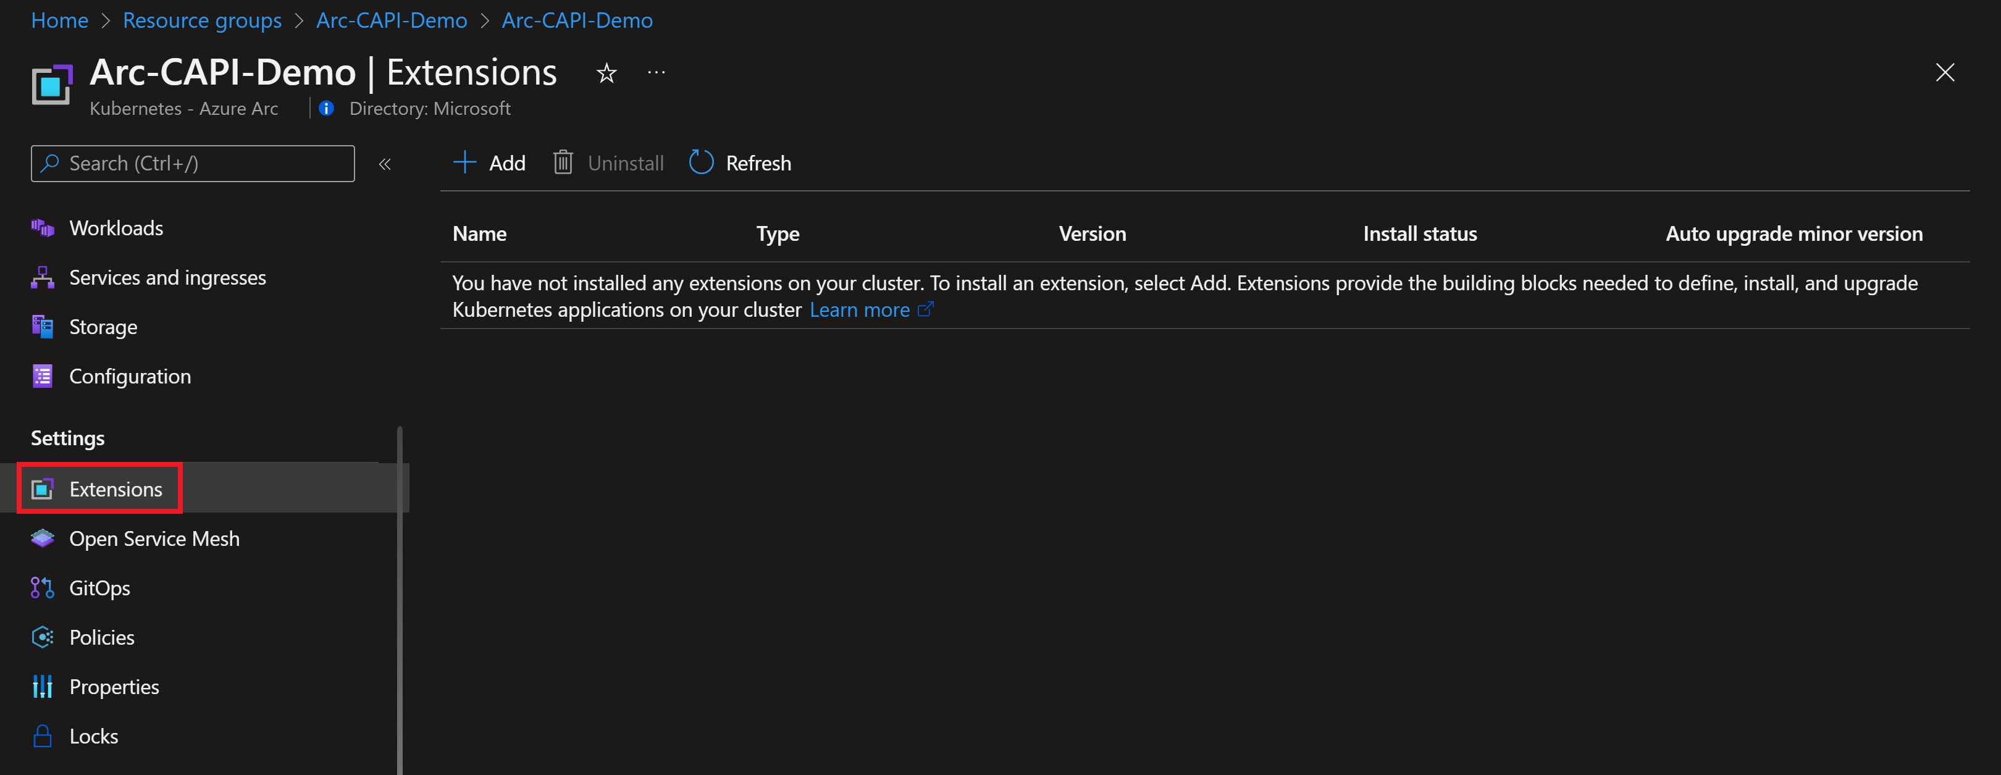Click the Policies icon
Viewport: 2001px width, 775px height.
coord(43,637)
